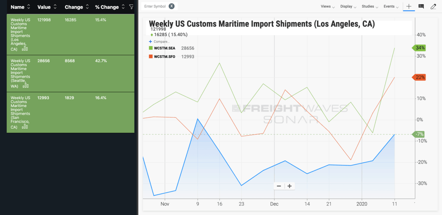442x215 pixels.
Task: Click the crosshair plus tool icon
Action: point(409,7)
